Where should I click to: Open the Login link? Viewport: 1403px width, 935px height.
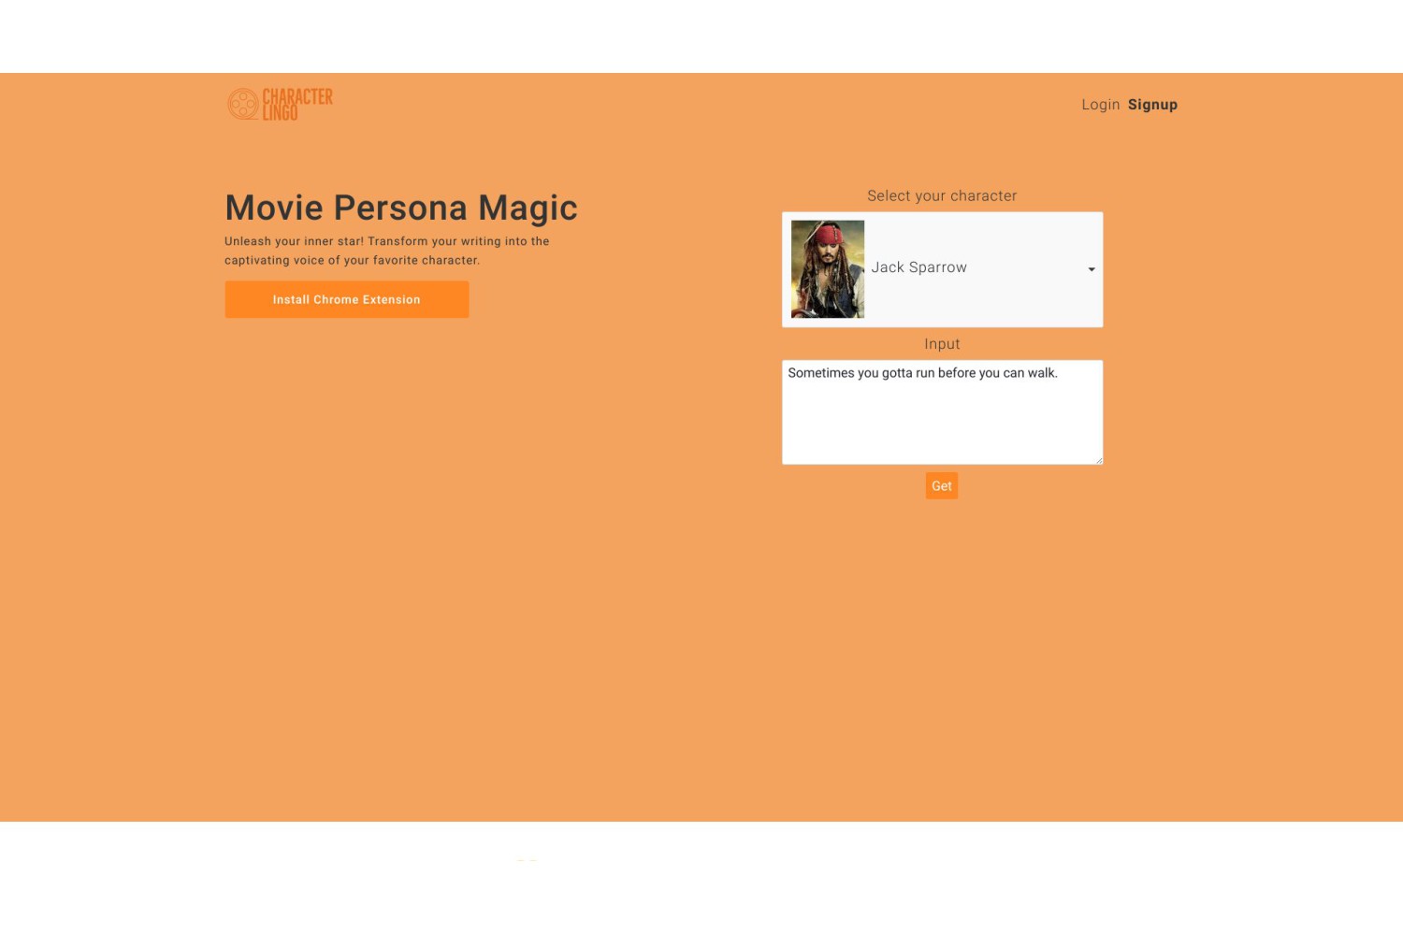(x=1100, y=105)
